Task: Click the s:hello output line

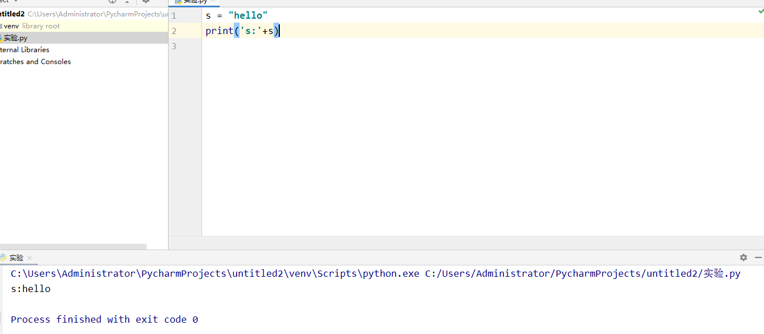Action: 31,289
